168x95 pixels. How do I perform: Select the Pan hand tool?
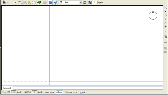point(20,3)
